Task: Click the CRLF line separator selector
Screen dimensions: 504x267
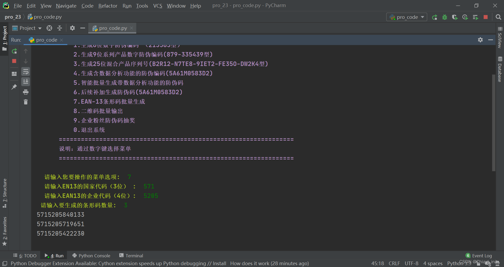Action: 394,263
